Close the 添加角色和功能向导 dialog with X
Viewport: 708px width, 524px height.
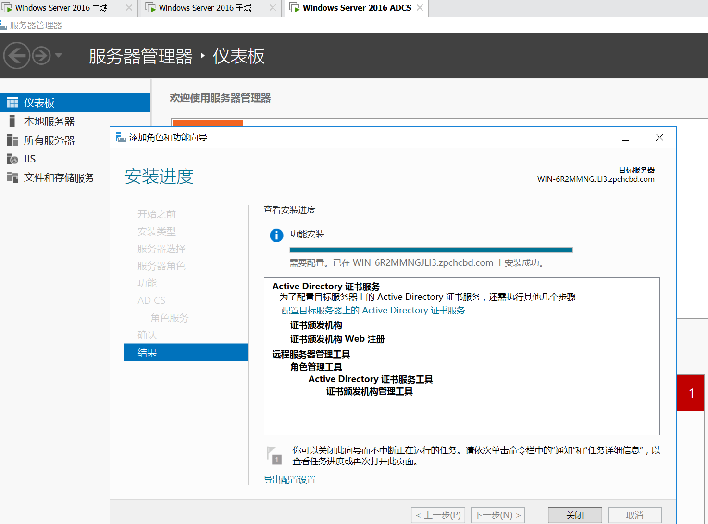tap(659, 137)
